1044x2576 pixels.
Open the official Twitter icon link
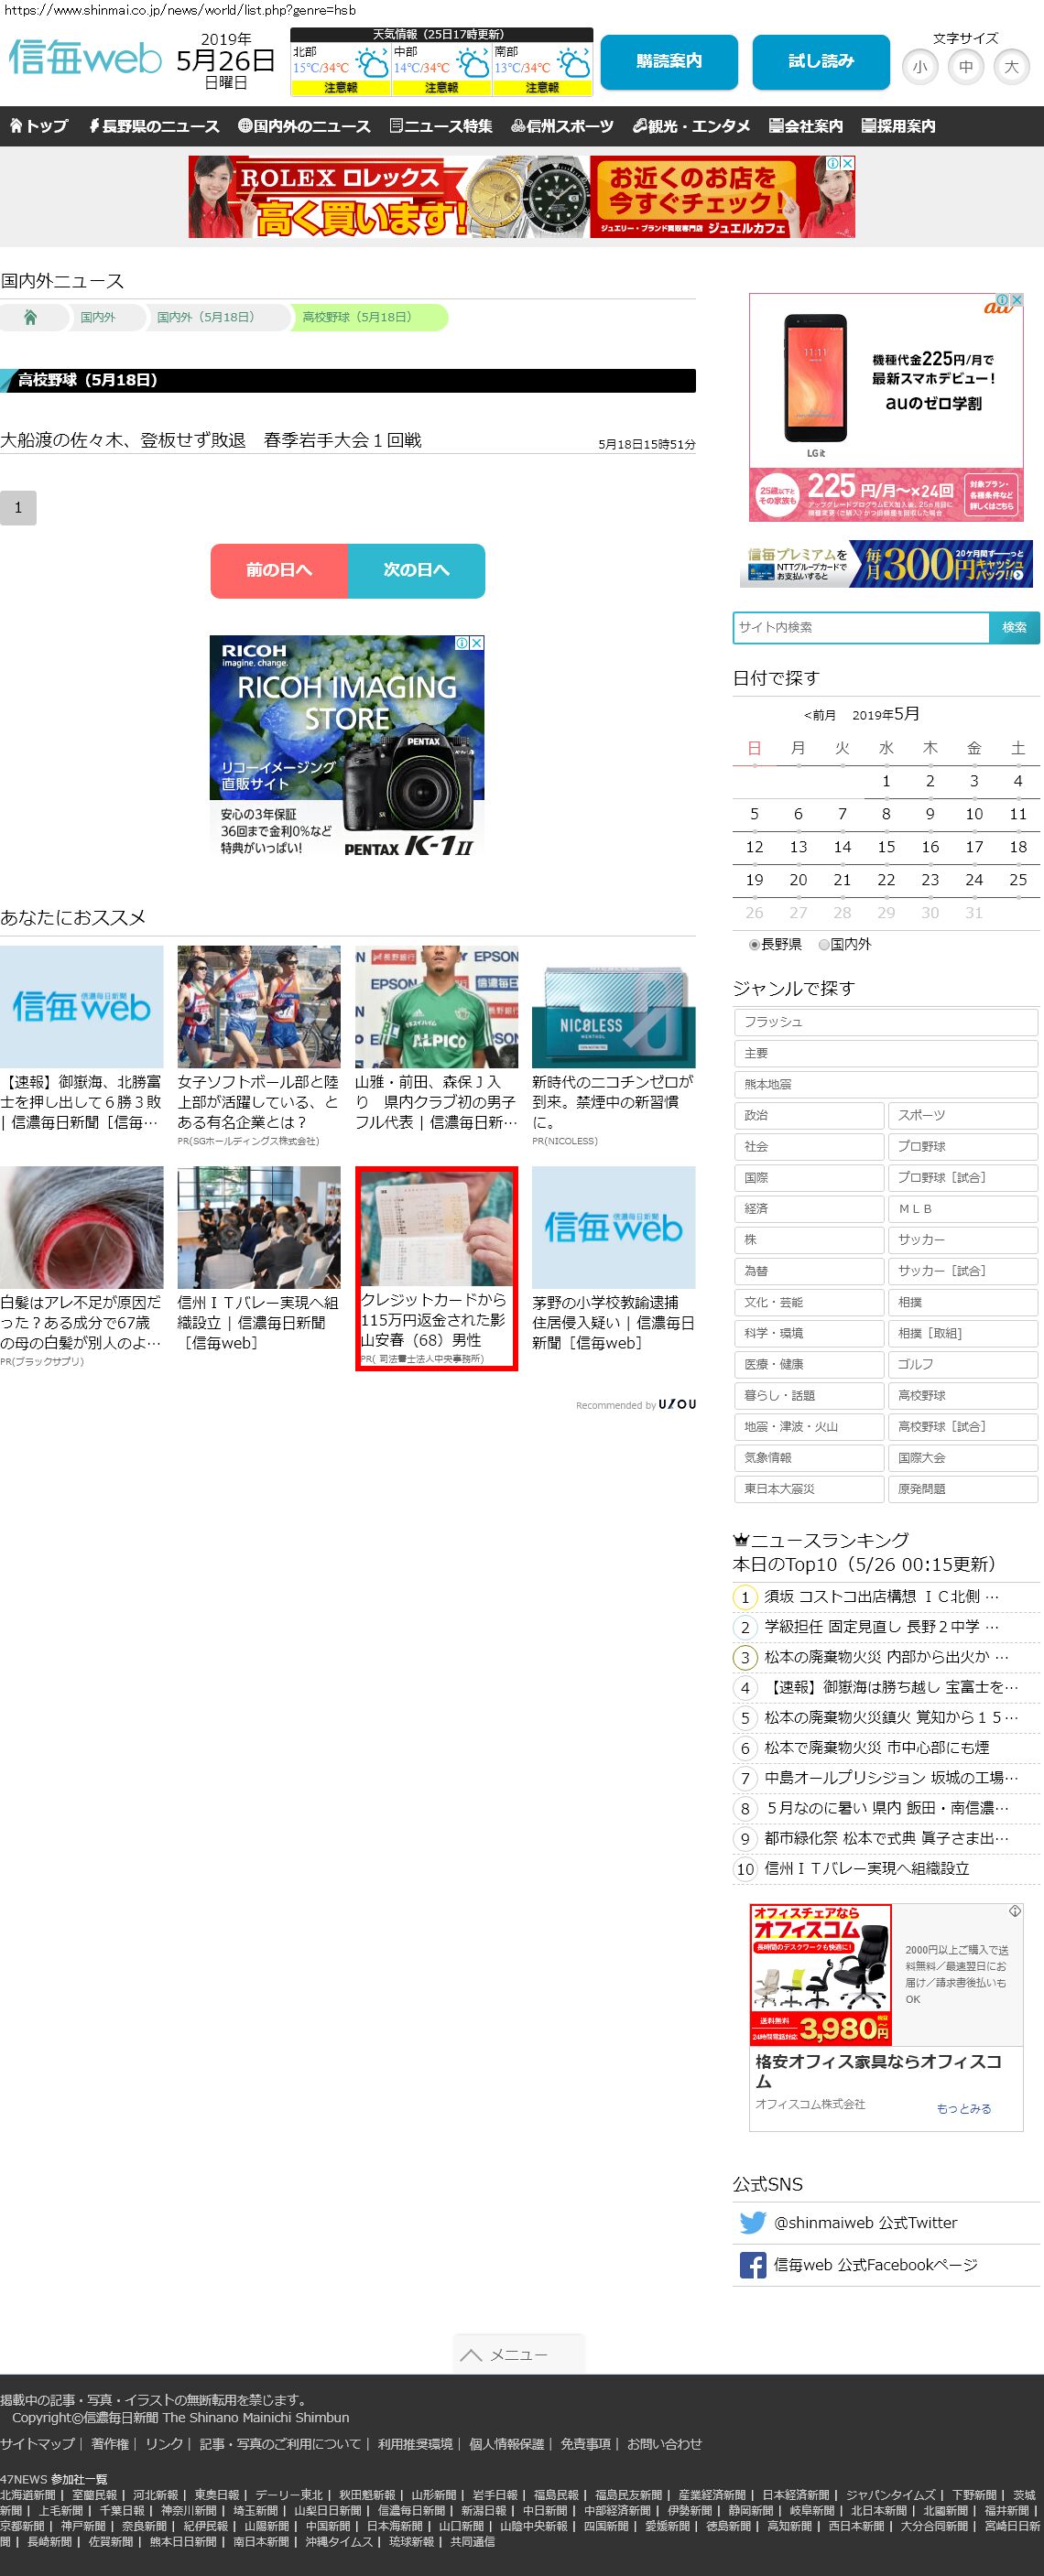(x=752, y=2222)
